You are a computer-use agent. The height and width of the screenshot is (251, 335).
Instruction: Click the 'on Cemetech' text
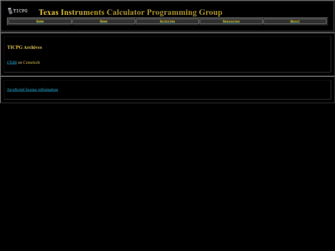tap(29, 63)
